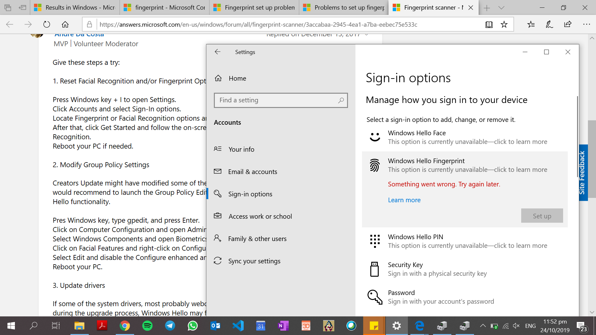Open Action Center notifications
Image resolution: width=596 pixels, height=335 pixels.
[581, 326]
